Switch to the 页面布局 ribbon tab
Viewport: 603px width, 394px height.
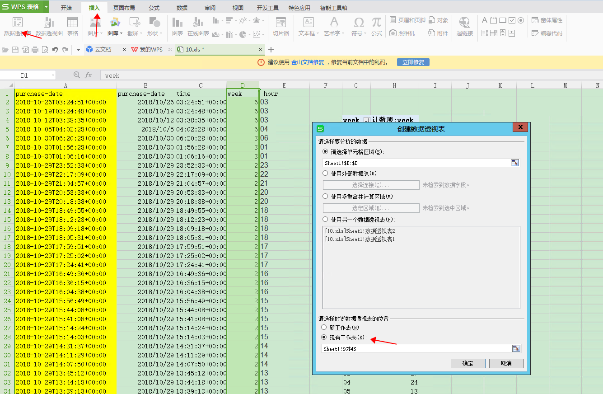124,8
